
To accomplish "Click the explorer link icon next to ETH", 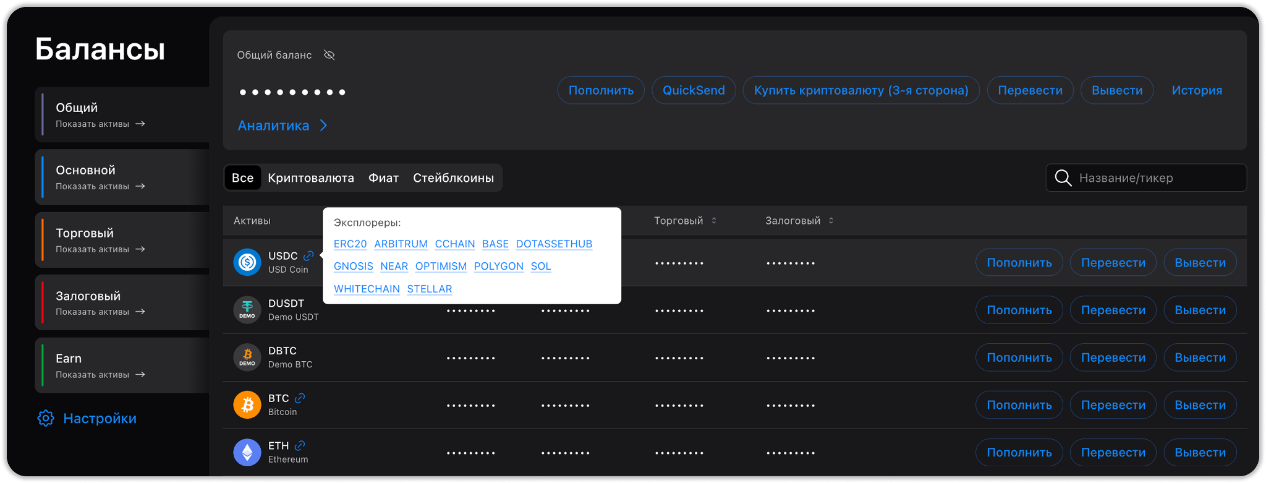I will [300, 446].
